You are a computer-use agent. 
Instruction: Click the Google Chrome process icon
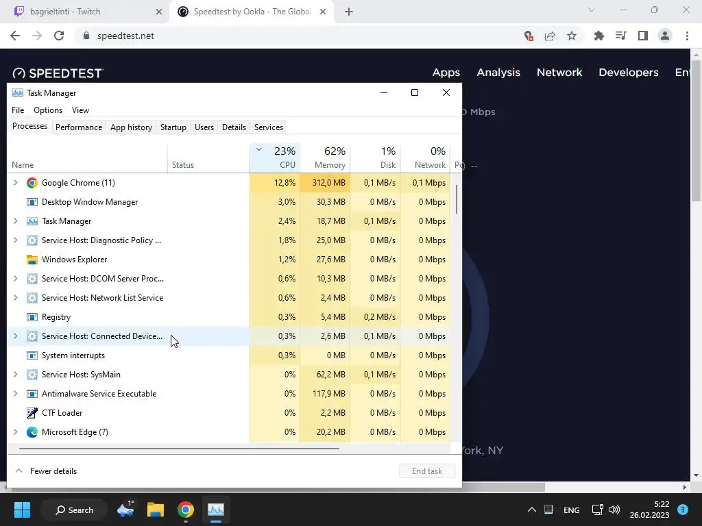point(32,183)
